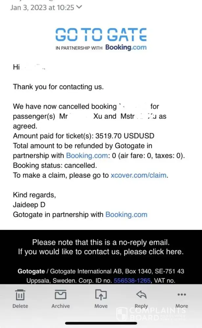Open the More options ellipsis icon

pos(181,294)
